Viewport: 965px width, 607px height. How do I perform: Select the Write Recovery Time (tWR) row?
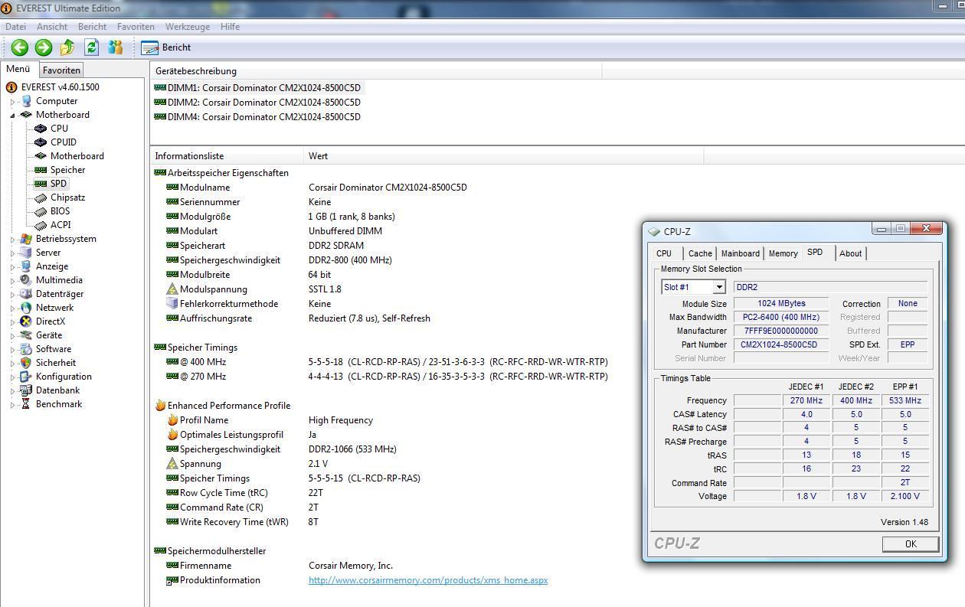pyautogui.click(x=242, y=522)
